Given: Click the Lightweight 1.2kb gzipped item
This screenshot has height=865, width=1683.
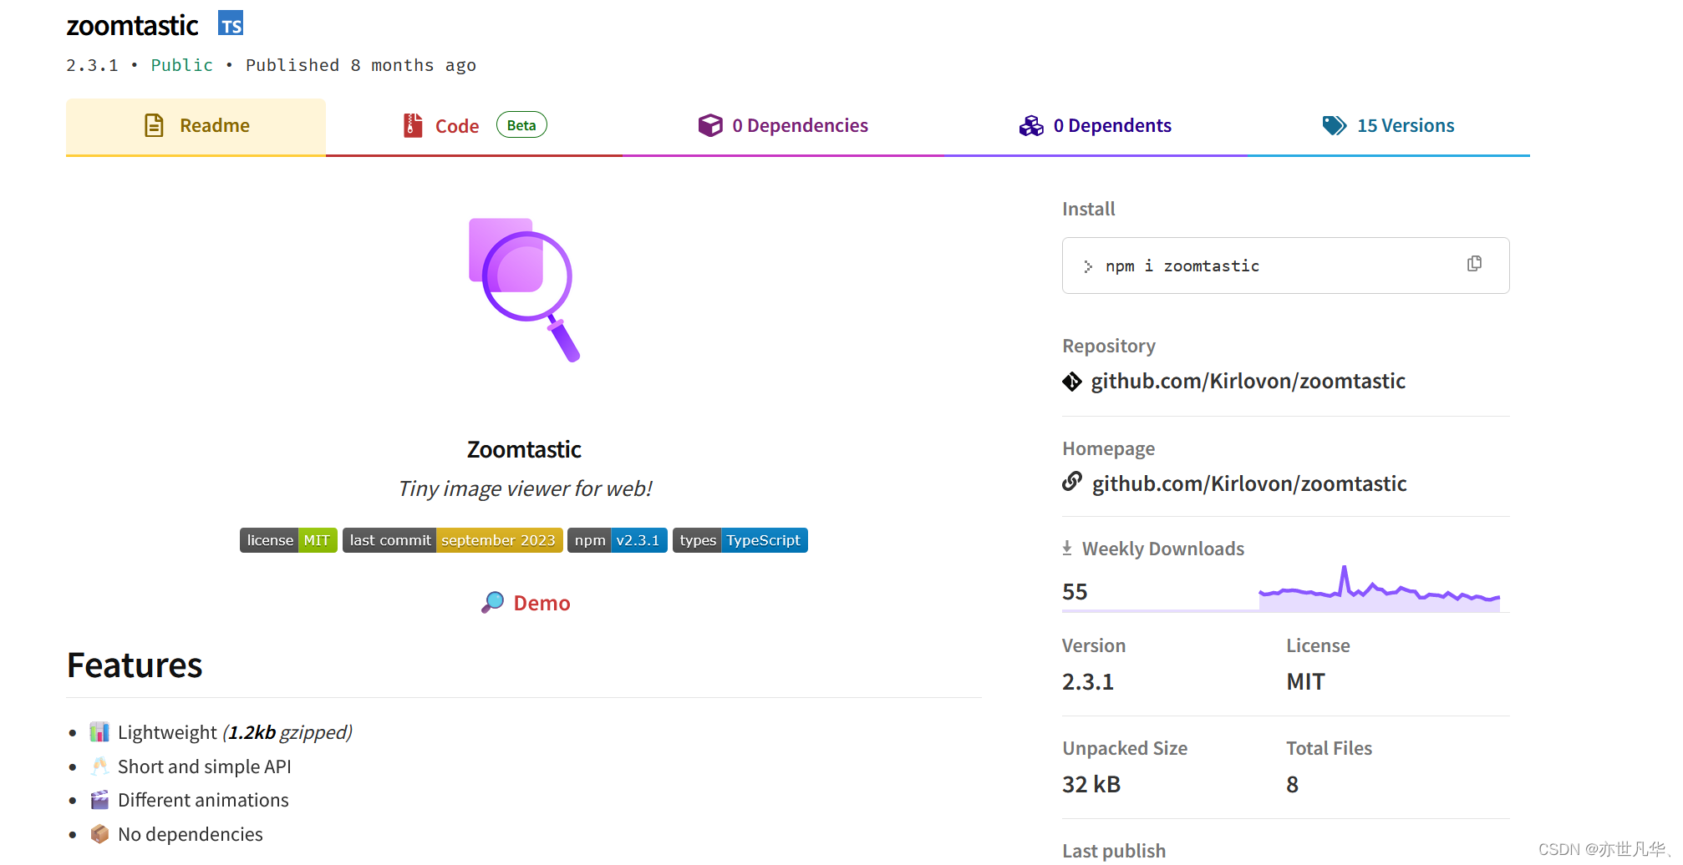Looking at the screenshot, I should point(235,732).
